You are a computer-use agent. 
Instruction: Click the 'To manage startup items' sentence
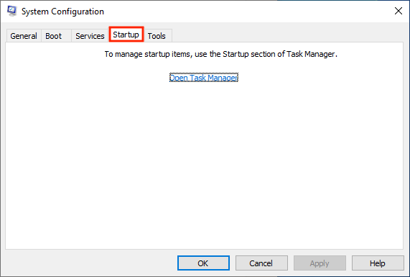click(221, 54)
